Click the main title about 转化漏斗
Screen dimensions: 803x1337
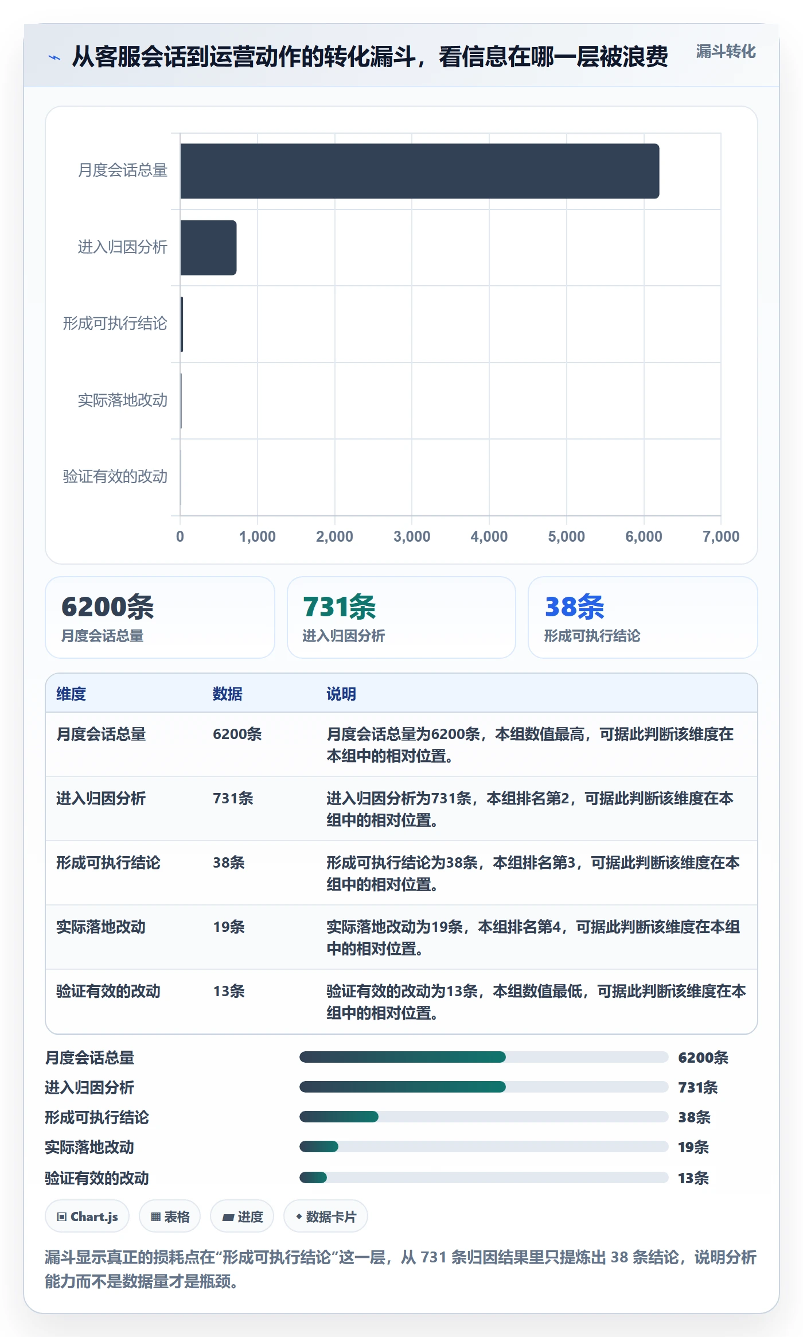(x=370, y=57)
